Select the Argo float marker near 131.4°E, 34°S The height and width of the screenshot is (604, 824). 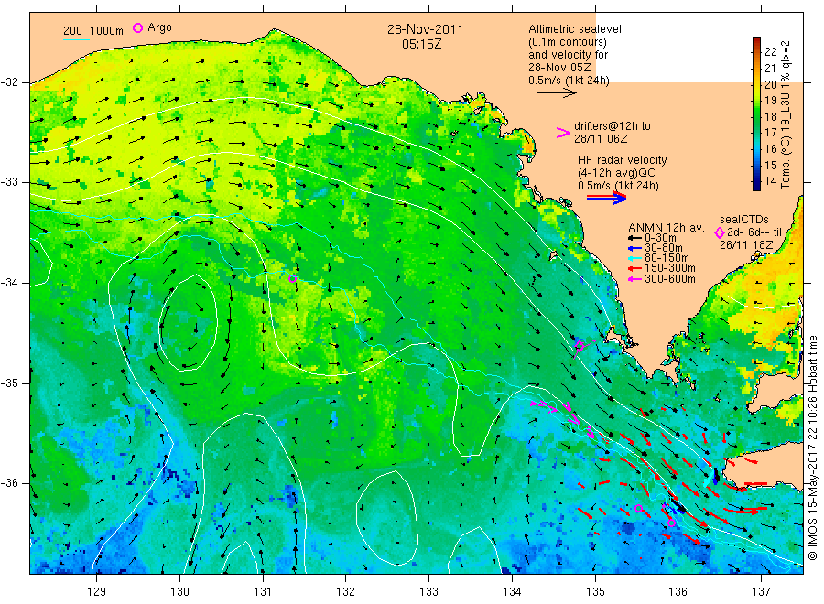click(x=293, y=279)
